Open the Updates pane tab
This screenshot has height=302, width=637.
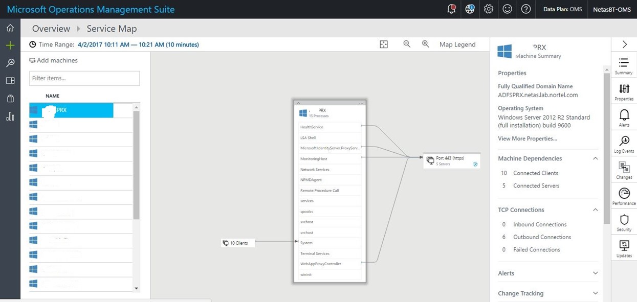(x=624, y=248)
